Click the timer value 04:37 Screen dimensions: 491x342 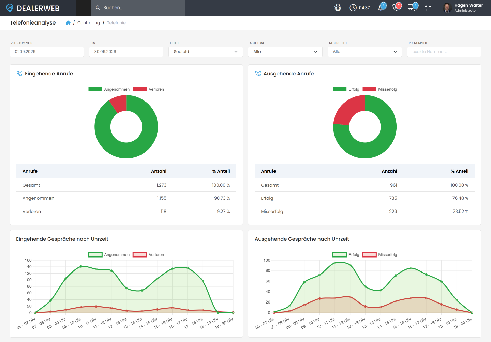pos(364,8)
